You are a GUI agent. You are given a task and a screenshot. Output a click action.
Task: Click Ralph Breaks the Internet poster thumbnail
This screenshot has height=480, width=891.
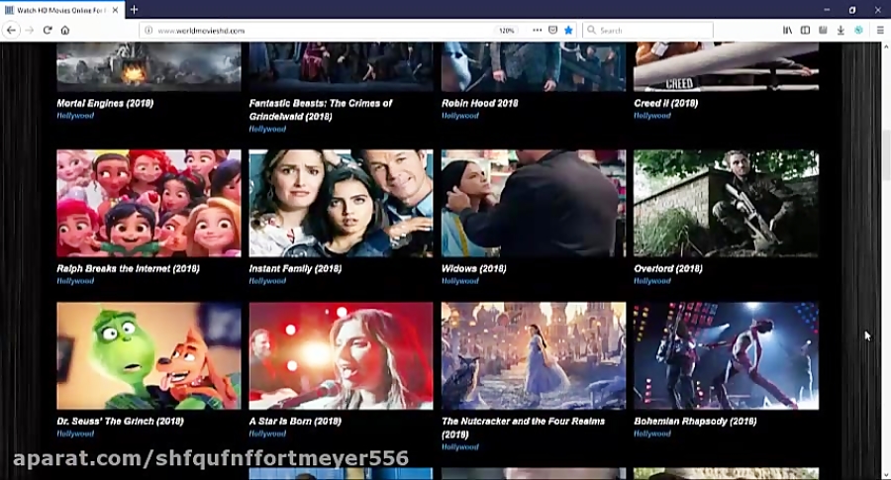click(148, 203)
